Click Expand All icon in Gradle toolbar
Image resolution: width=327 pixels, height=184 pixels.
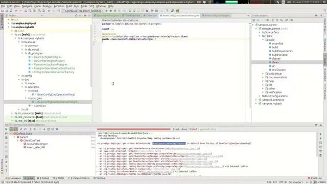[272, 20]
